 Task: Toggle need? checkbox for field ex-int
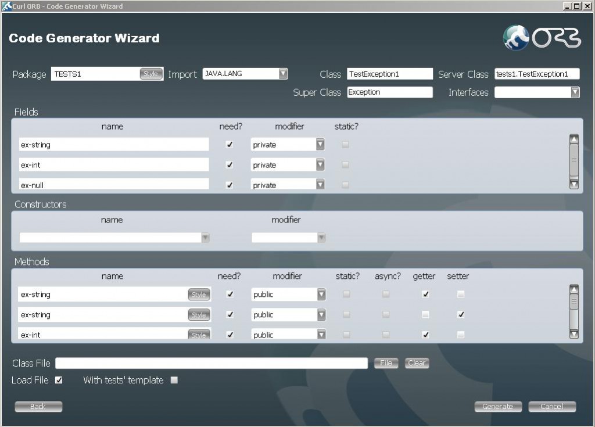229,165
